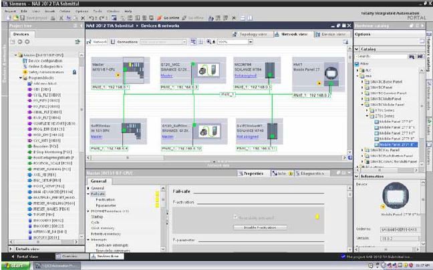Click Not assigned link under MCCW784 SCALANCE device
The height and width of the screenshot is (270, 433).
coord(245,75)
